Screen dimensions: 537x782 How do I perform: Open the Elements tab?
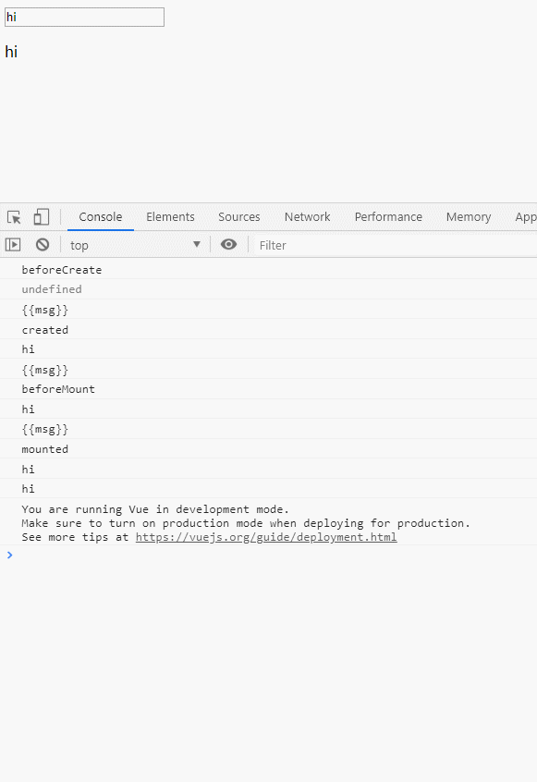[x=170, y=217]
